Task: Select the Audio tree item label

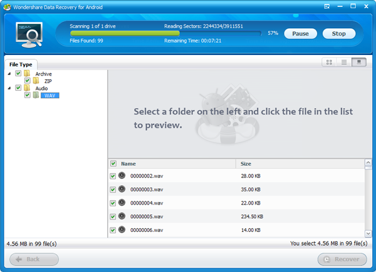Action: [42, 88]
